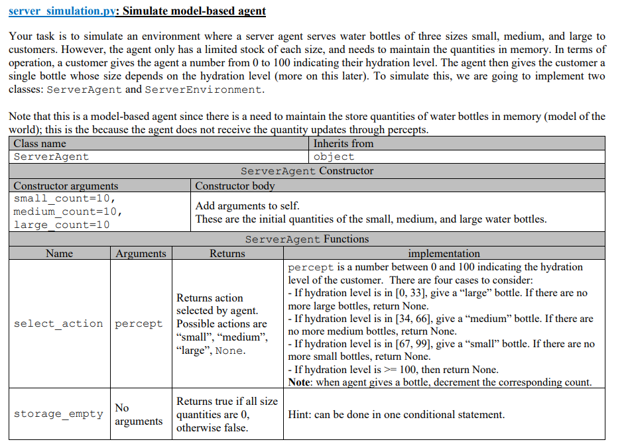This screenshot has width=630, height=442.
Task: Click the 'percept' argument cell
Action: [x=138, y=323]
